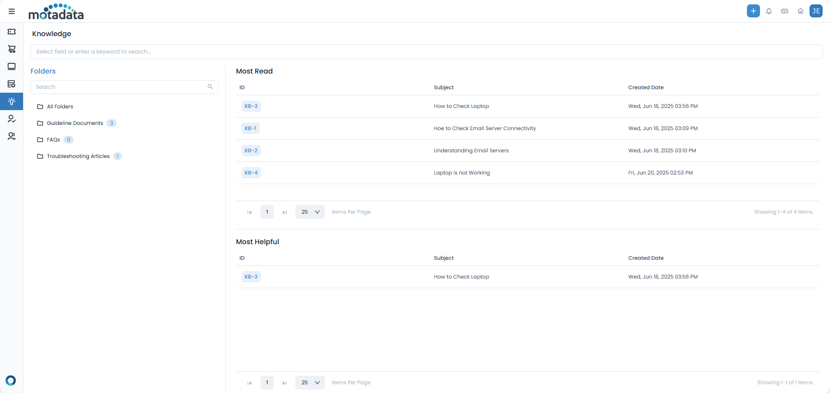830x393 pixels.
Task: Open the Items Per Page selector under Most Helpful
Action: pyautogui.click(x=310, y=383)
